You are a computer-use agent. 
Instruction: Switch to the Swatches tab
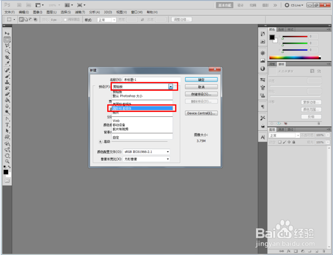pos(281,30)
